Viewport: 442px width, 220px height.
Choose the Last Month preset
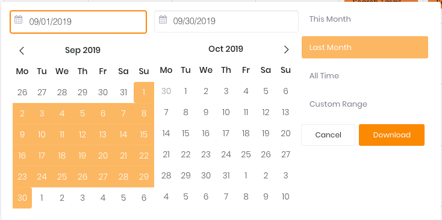tap(365, 48)
